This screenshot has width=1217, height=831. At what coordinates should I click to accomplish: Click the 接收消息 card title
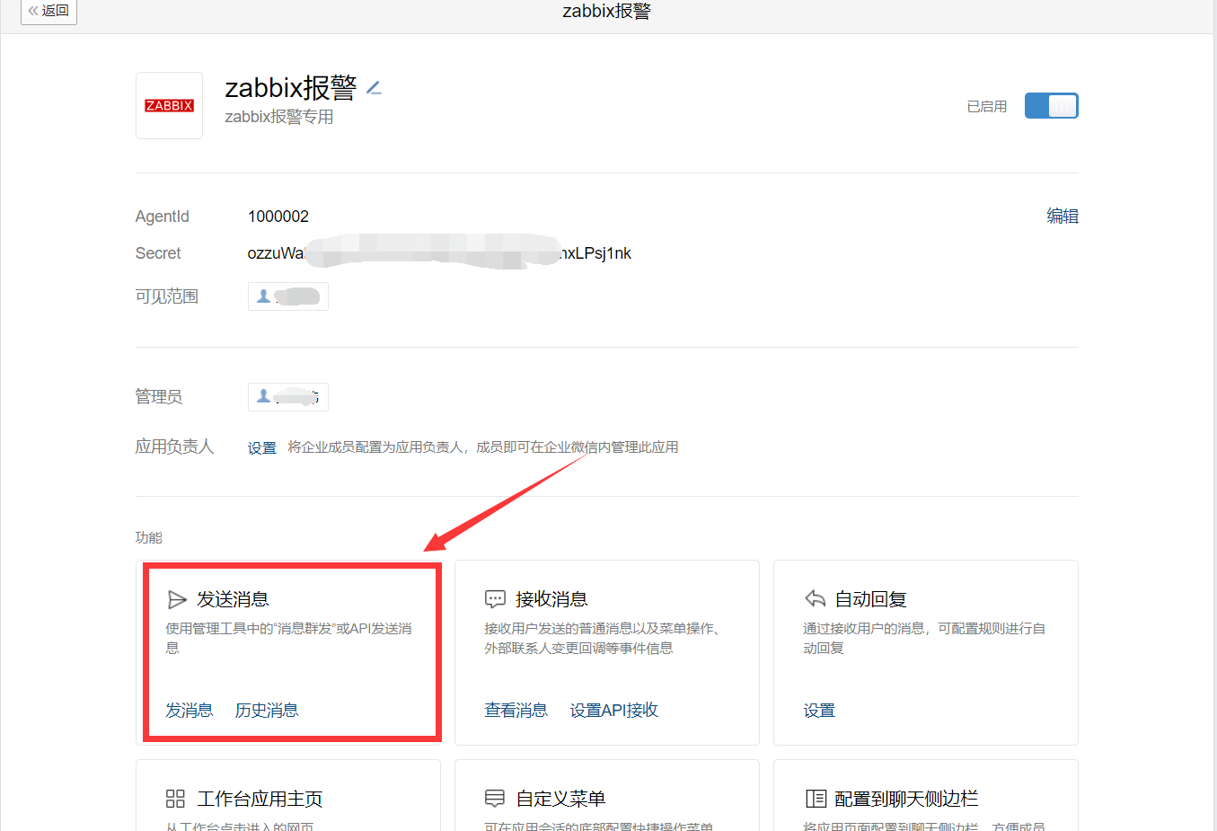click(x=551, y=599)
